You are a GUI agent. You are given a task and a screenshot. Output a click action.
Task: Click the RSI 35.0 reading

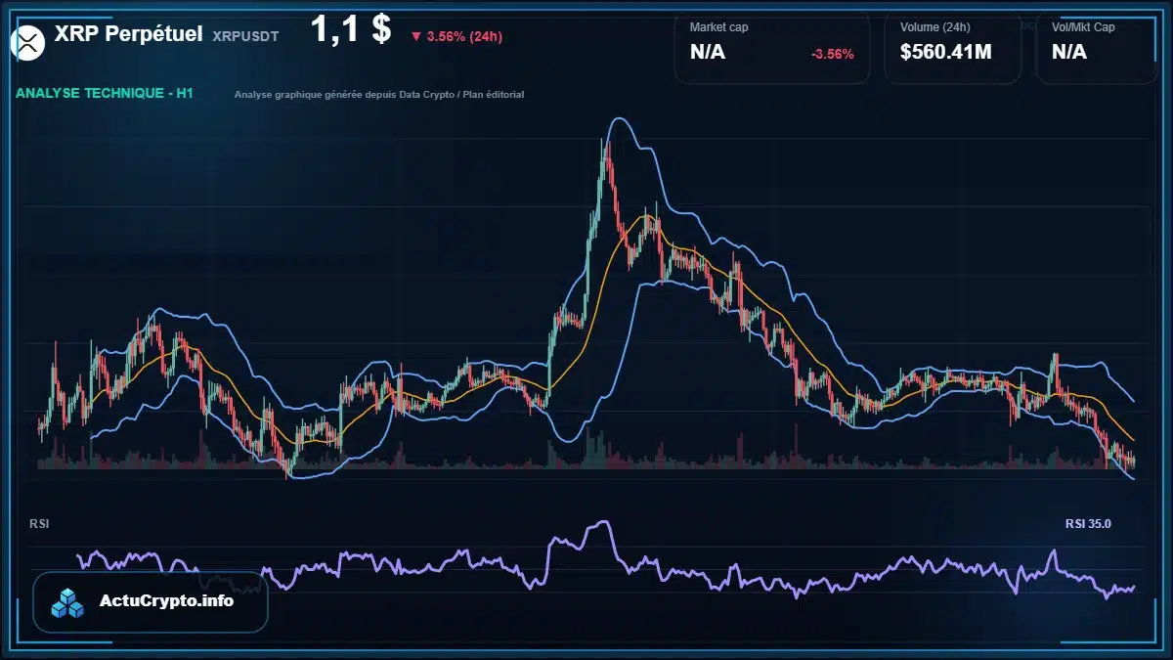(x=1088, y=524)
